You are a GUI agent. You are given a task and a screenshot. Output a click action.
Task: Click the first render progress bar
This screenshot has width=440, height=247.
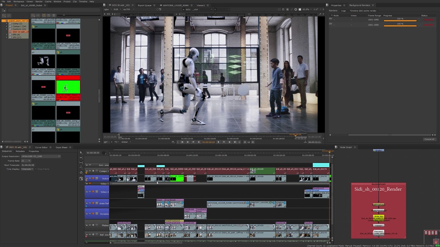pyautogui.click(x=400, y=20)
